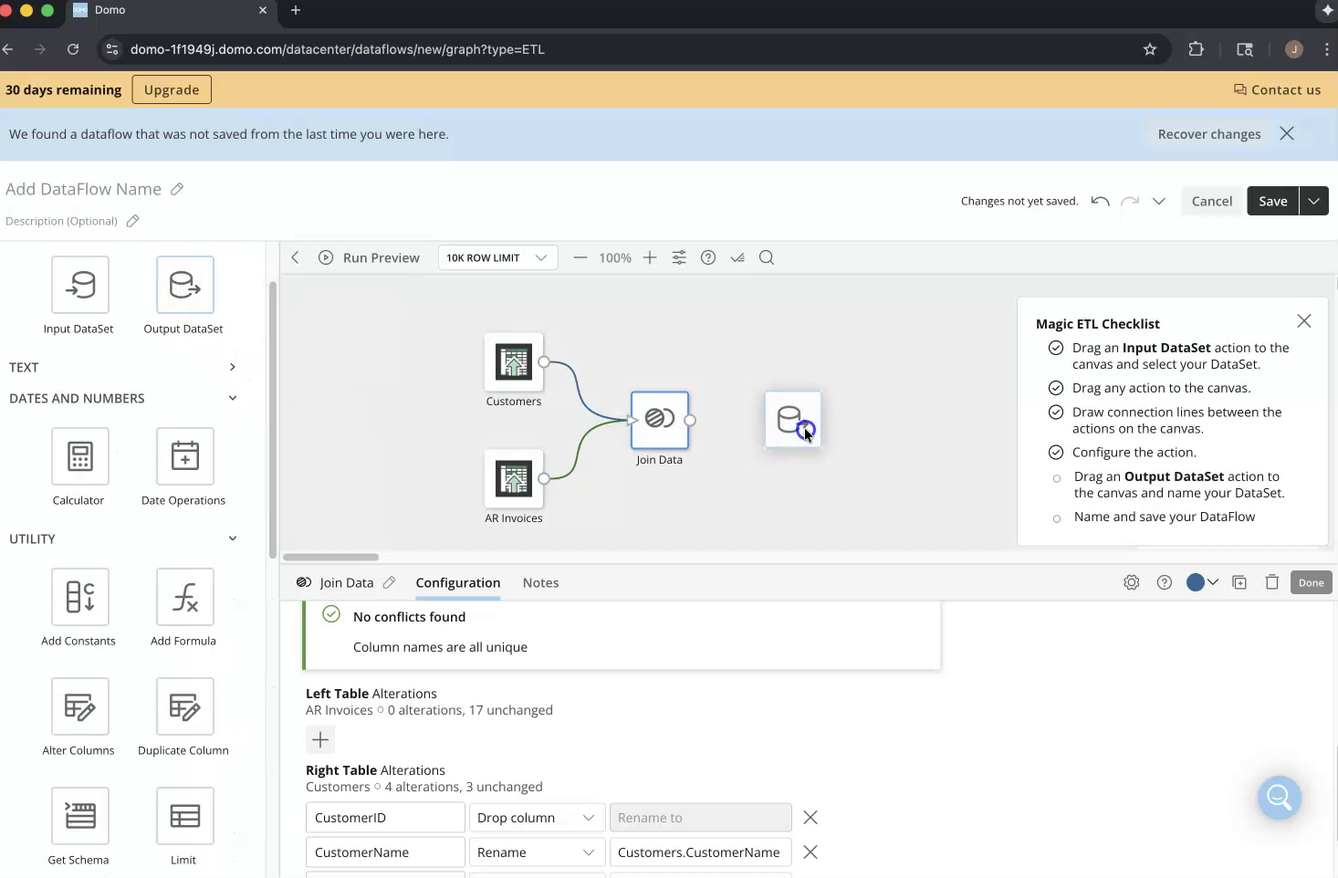Remove the CustomerName alteration row
The width and height of the screenshot is (1338, 878).
[810, 852]
